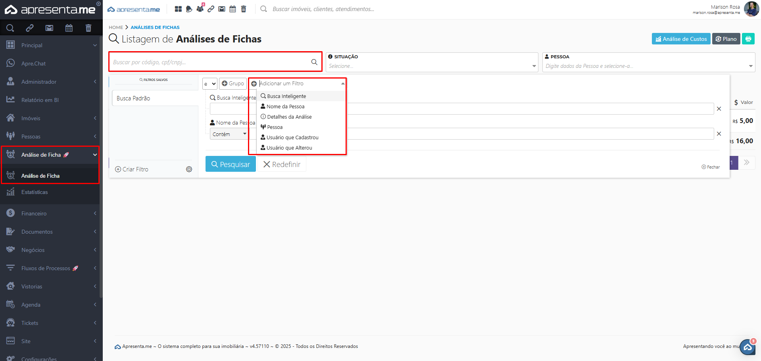Expand the Imóveis sidebar menu

(x=51, y=118)
